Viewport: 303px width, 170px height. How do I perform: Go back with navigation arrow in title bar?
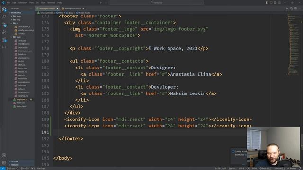[101, 3]
